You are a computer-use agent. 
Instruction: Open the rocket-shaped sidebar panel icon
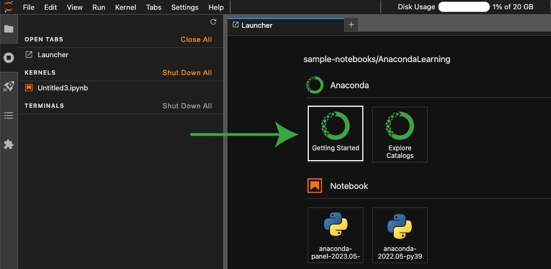8,87
